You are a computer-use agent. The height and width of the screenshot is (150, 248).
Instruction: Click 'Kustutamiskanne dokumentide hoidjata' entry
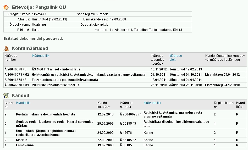46,114
